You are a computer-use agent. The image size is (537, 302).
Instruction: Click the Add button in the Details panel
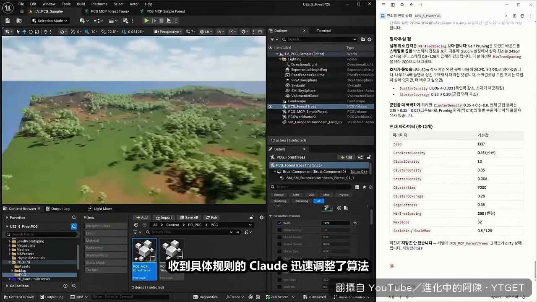pos(347,157)
